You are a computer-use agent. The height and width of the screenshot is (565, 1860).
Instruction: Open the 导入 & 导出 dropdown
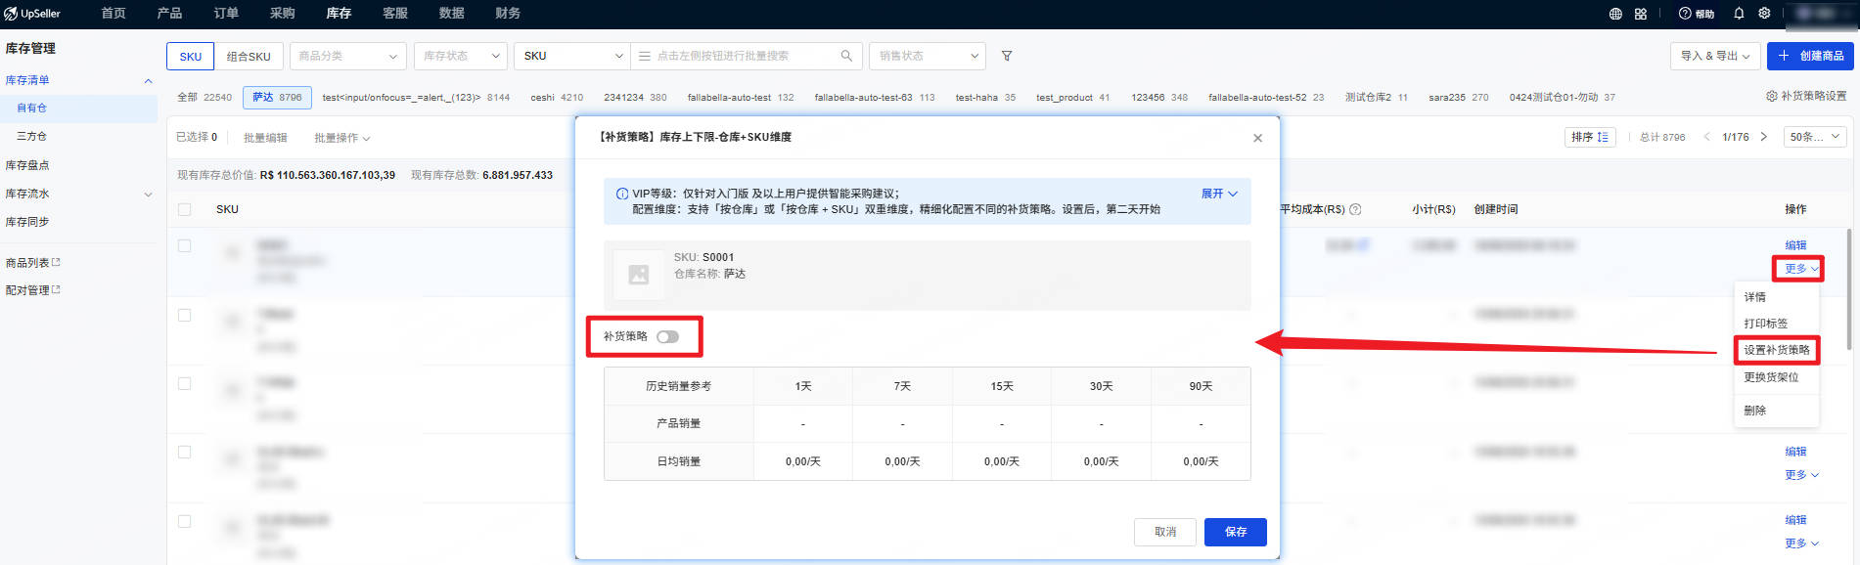(1715, 56)
